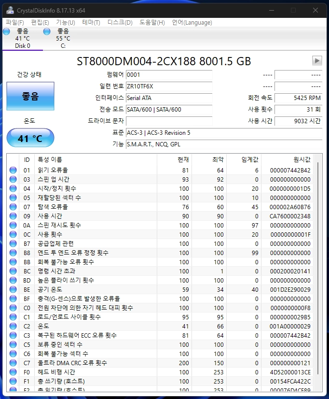Click status circle for C3 ECC 오류 횟수

[13, 335]
